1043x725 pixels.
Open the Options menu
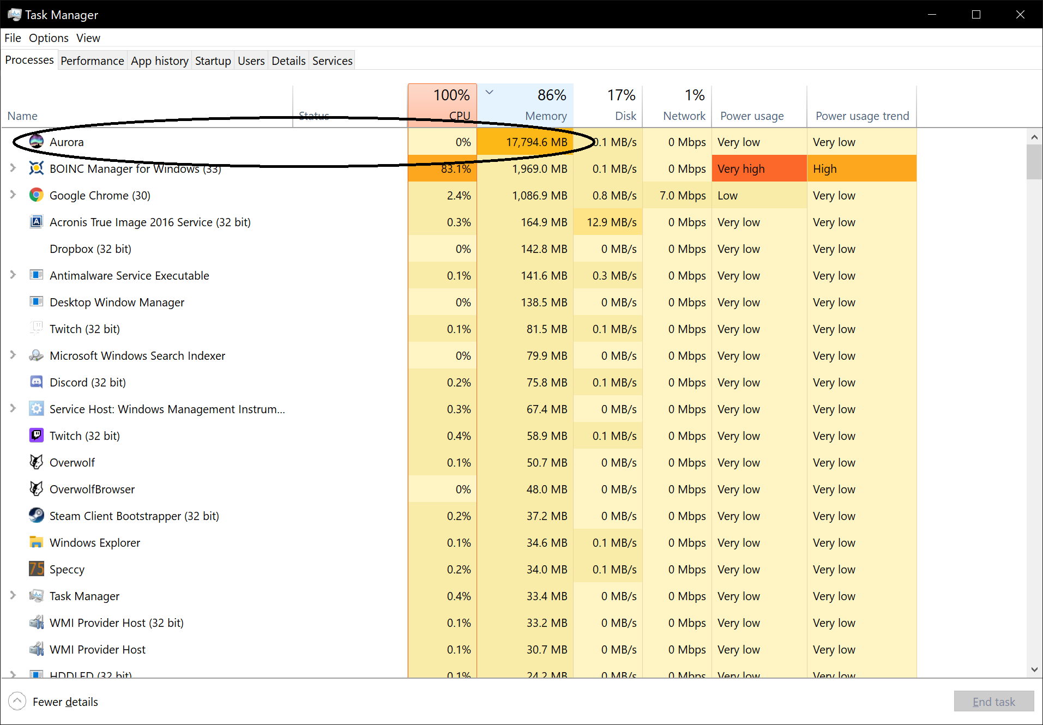click(x=49, y=38)
